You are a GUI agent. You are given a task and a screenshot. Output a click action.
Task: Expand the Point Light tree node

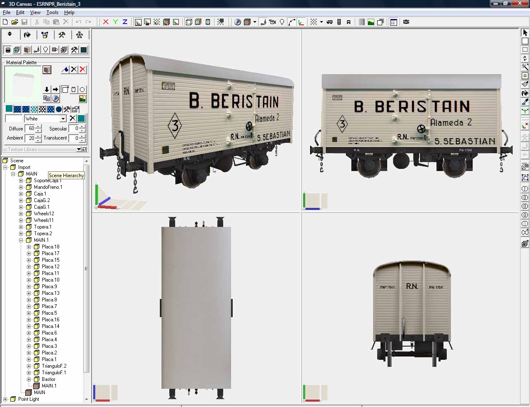point(5,399)
